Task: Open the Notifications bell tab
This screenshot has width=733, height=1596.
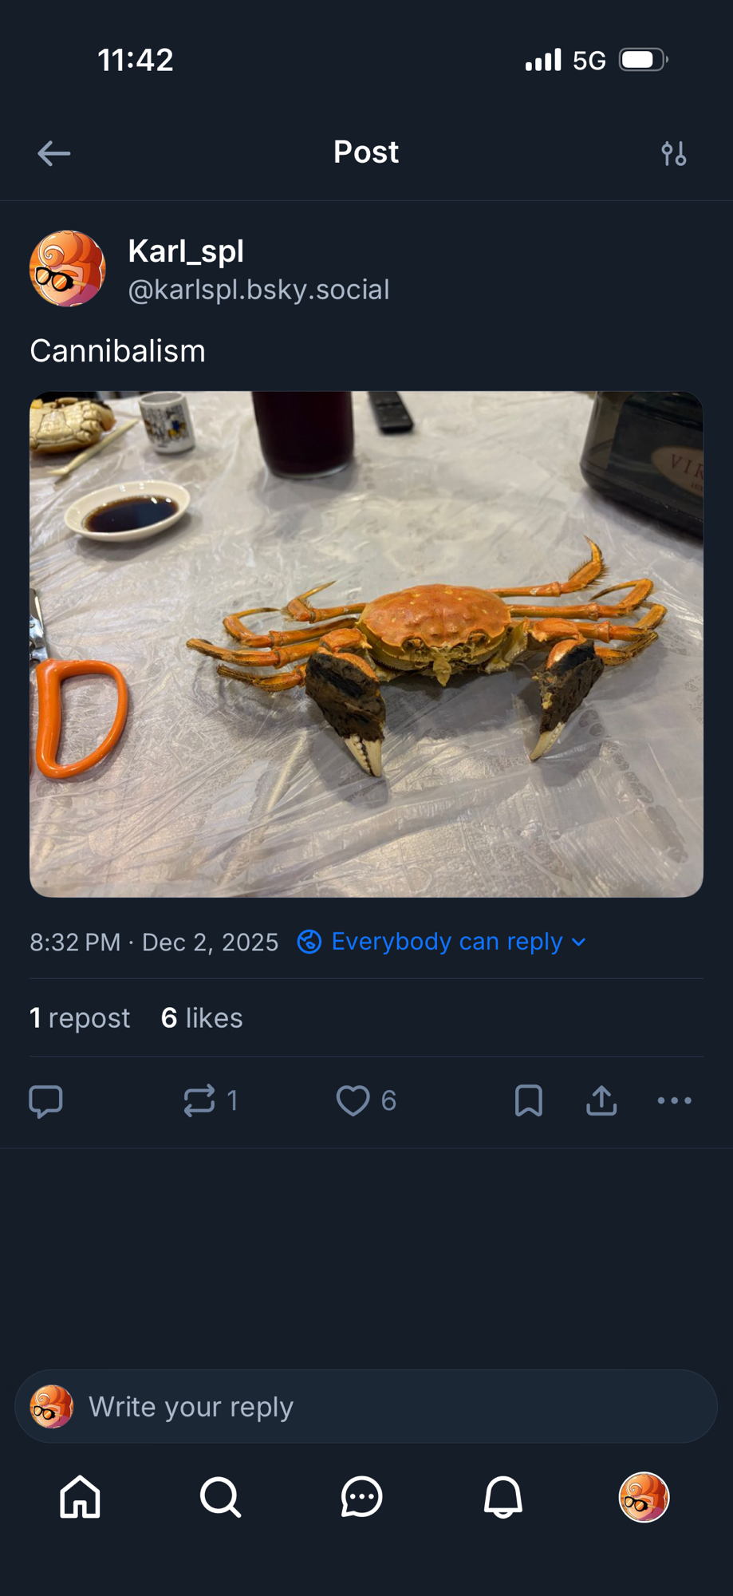Action: click(x=503, y=1496)
